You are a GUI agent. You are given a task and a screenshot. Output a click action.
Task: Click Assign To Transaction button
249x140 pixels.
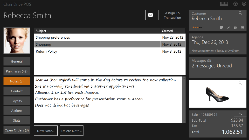[172, 15]
